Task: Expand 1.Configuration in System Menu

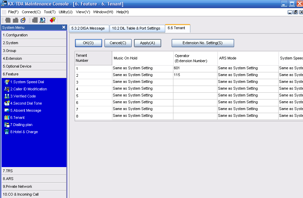Action: point(34,35)
